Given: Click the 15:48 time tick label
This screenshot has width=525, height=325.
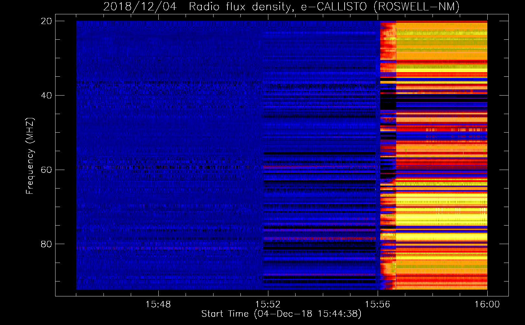Looking at the screenshot, I should click(x=158, y=305).
